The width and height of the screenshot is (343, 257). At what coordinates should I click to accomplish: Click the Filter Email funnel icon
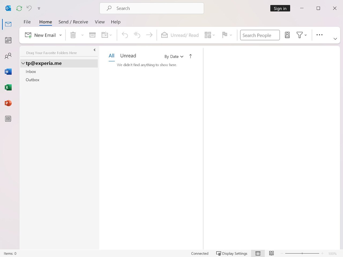pos(300,35)
